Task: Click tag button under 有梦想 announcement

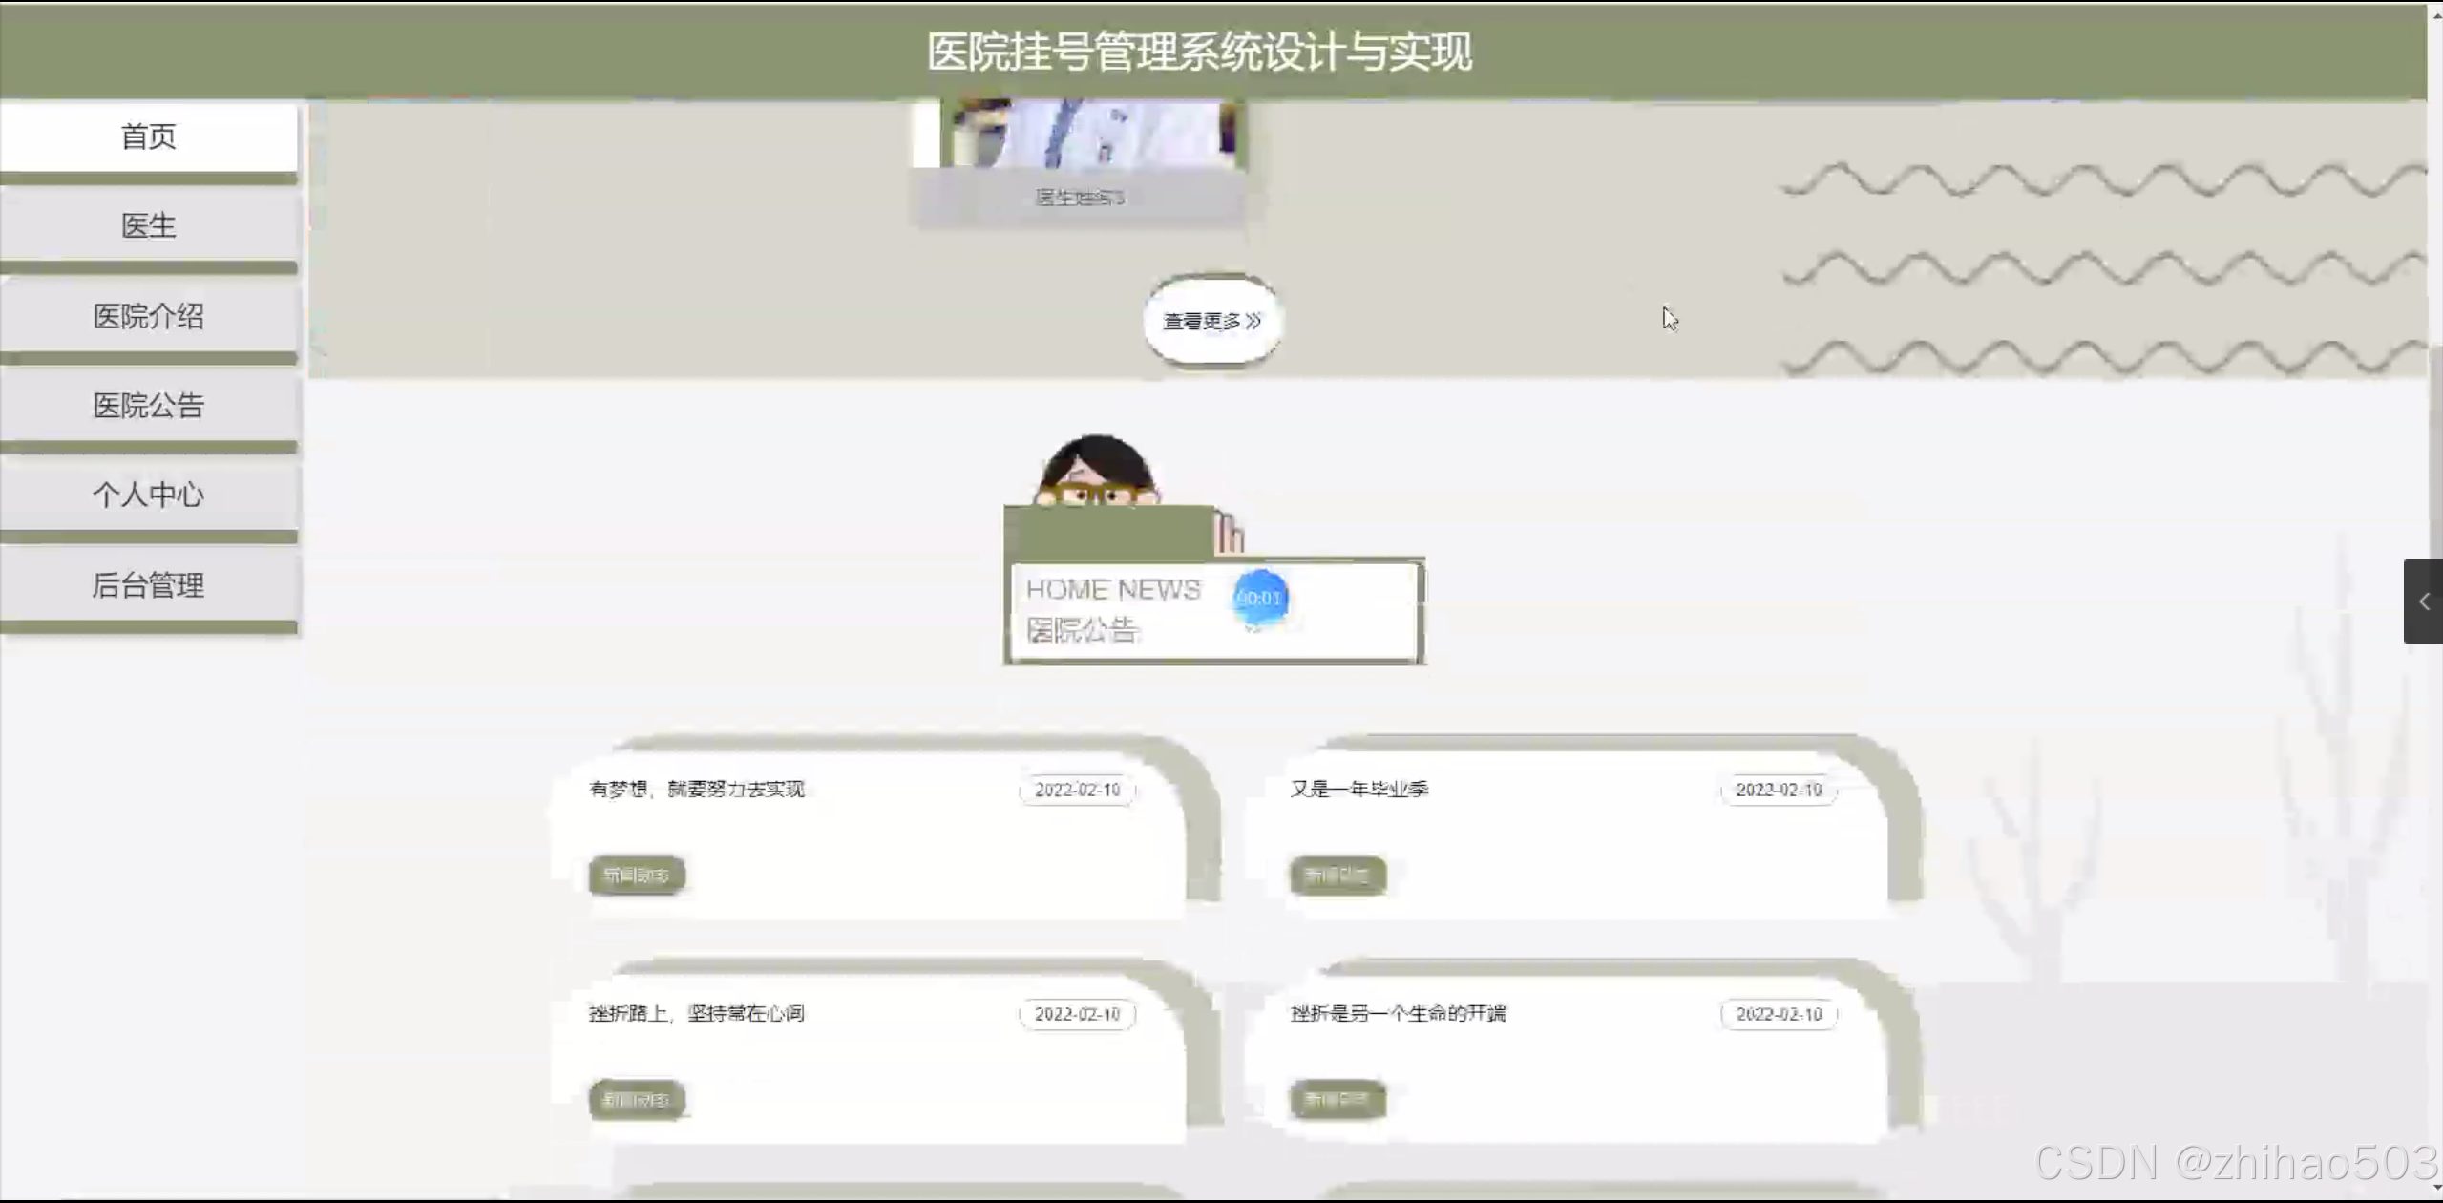Action: click(x=637, y=875)
